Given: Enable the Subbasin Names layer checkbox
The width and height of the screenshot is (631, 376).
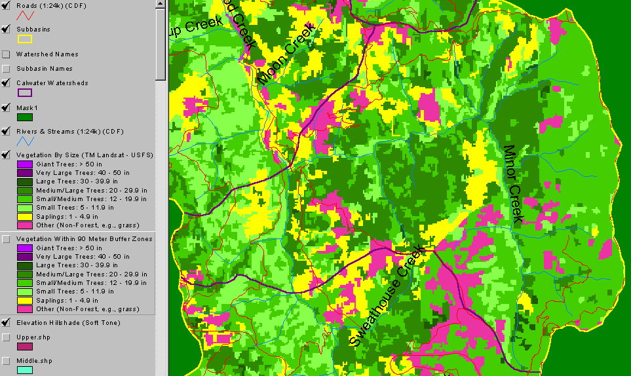Looking at the screenshot, I should click(x=6, y=68).
